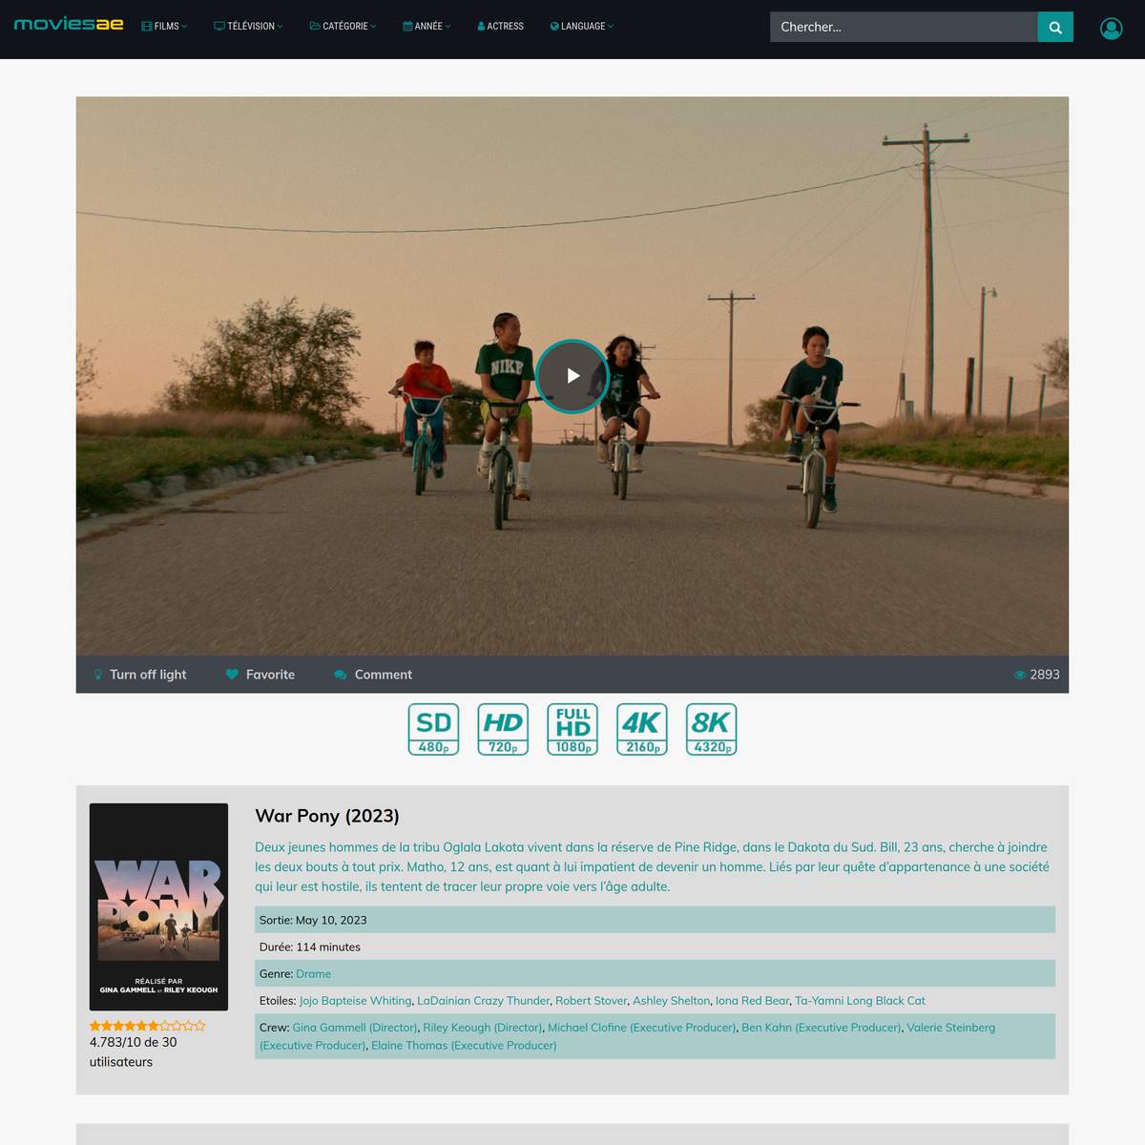Click the search magnifier button
The width and height of the screenshot is (1145, 1145).
1055,27
